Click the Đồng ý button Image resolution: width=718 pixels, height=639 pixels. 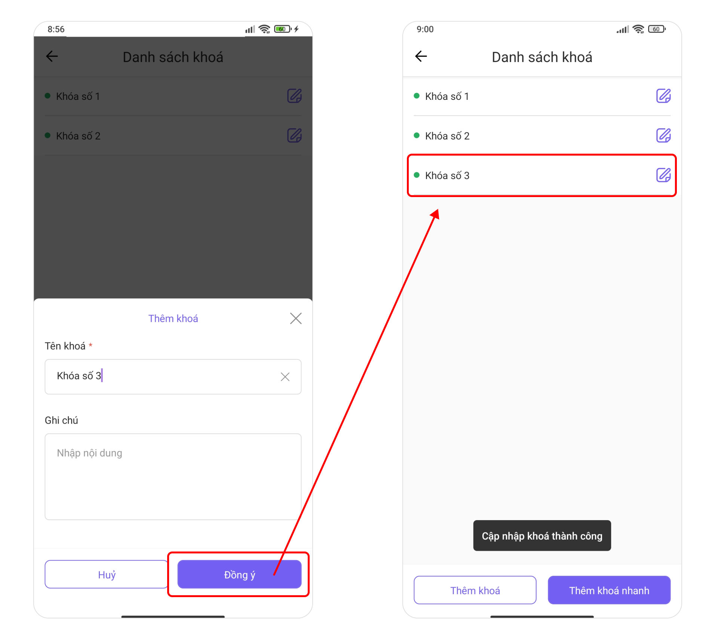[x=239, y=574]
